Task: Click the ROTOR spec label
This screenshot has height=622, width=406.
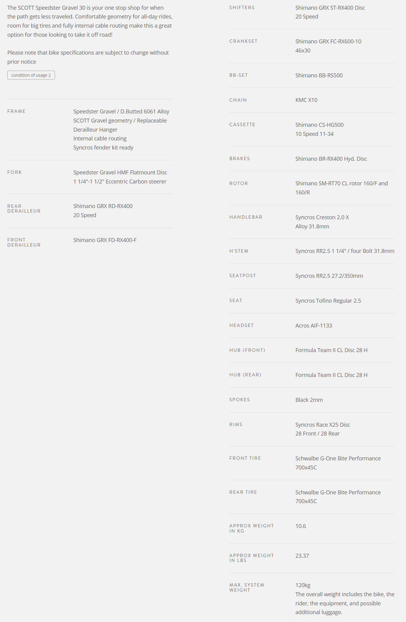Action: pyautogui.click(x=238, y=183)
